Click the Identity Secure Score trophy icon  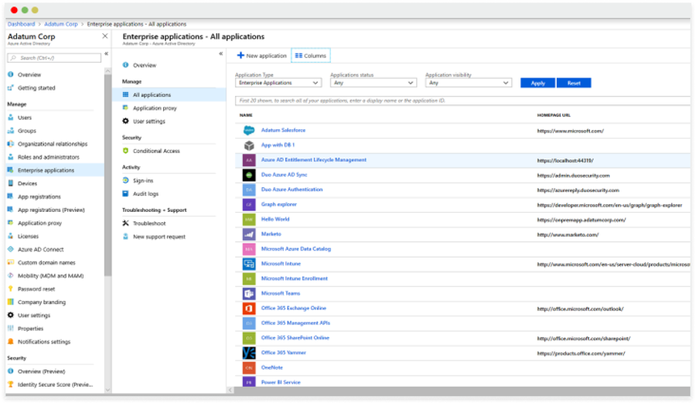tap(11, 384)
